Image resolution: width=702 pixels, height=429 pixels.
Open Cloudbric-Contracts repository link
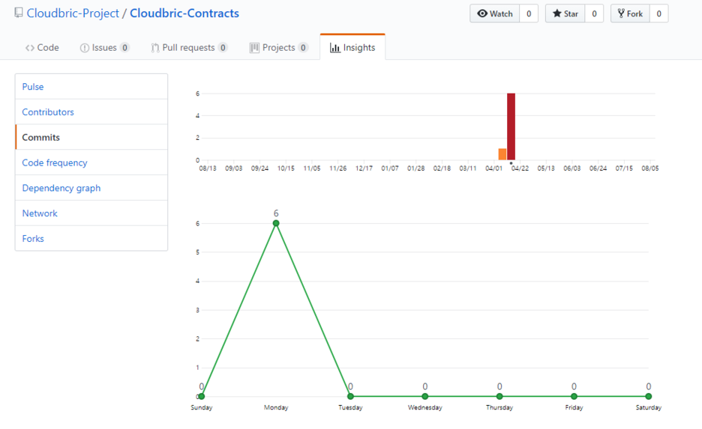pos(184,13)
